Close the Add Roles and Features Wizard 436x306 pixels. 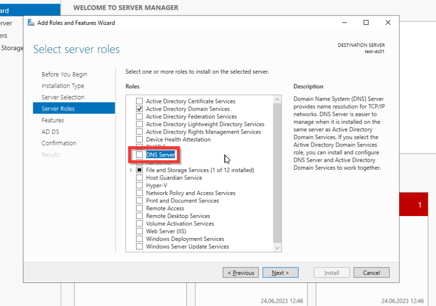(x=388, y=23)
